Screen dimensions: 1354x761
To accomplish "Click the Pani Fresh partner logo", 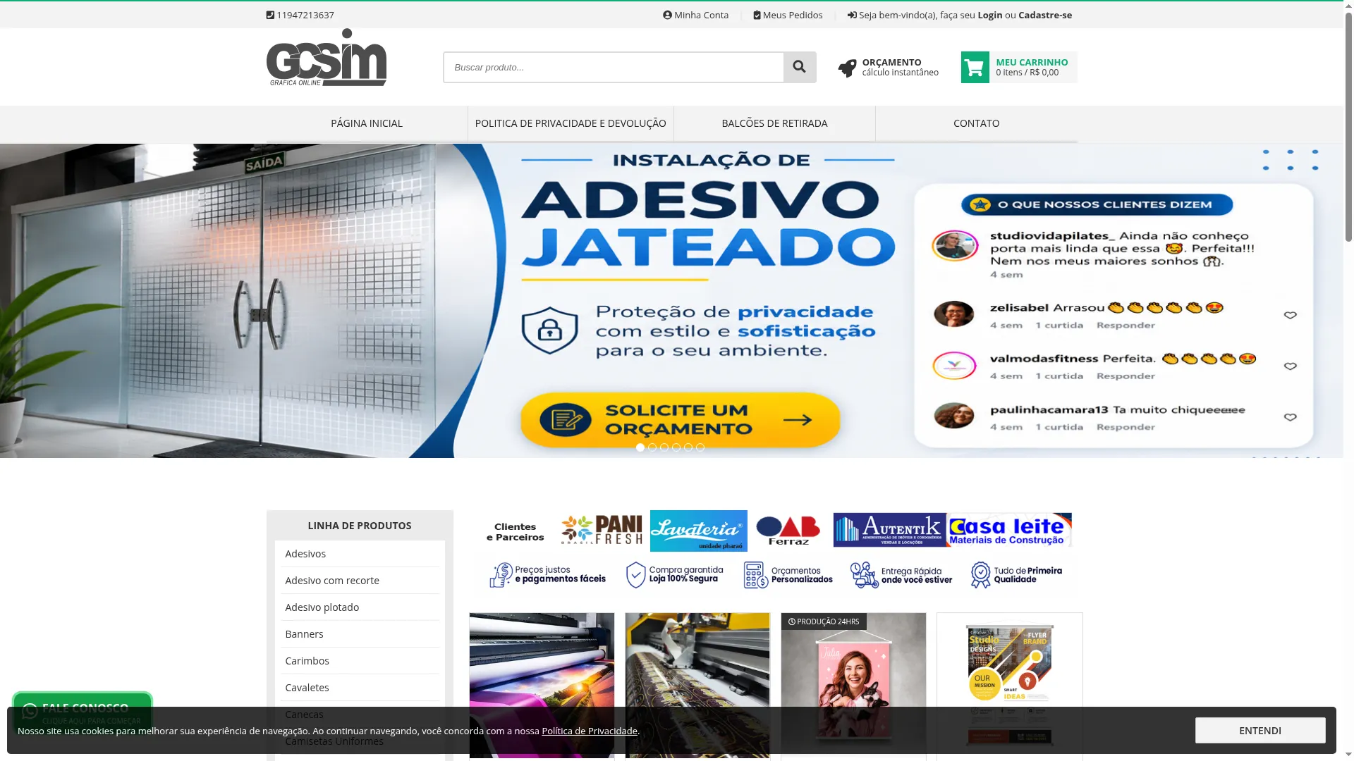I will pyautogui.click(x=602, y=531).
